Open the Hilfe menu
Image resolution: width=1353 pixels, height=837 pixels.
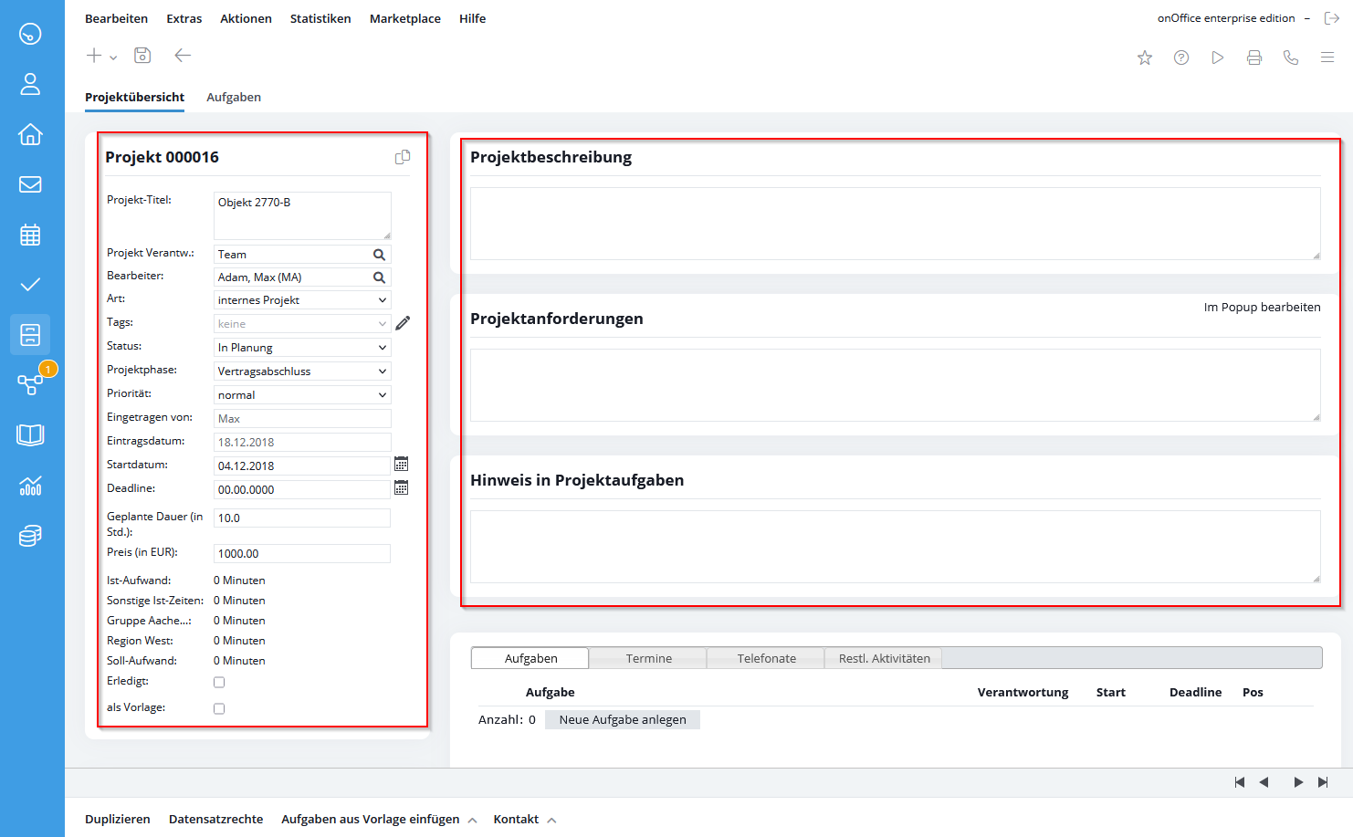472,18
